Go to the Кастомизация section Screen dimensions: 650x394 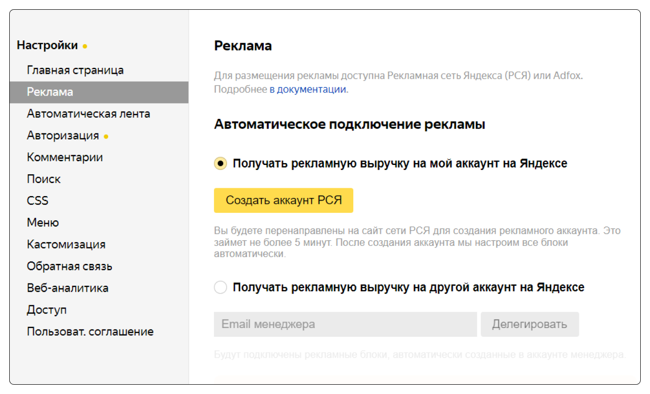(66, 244)
